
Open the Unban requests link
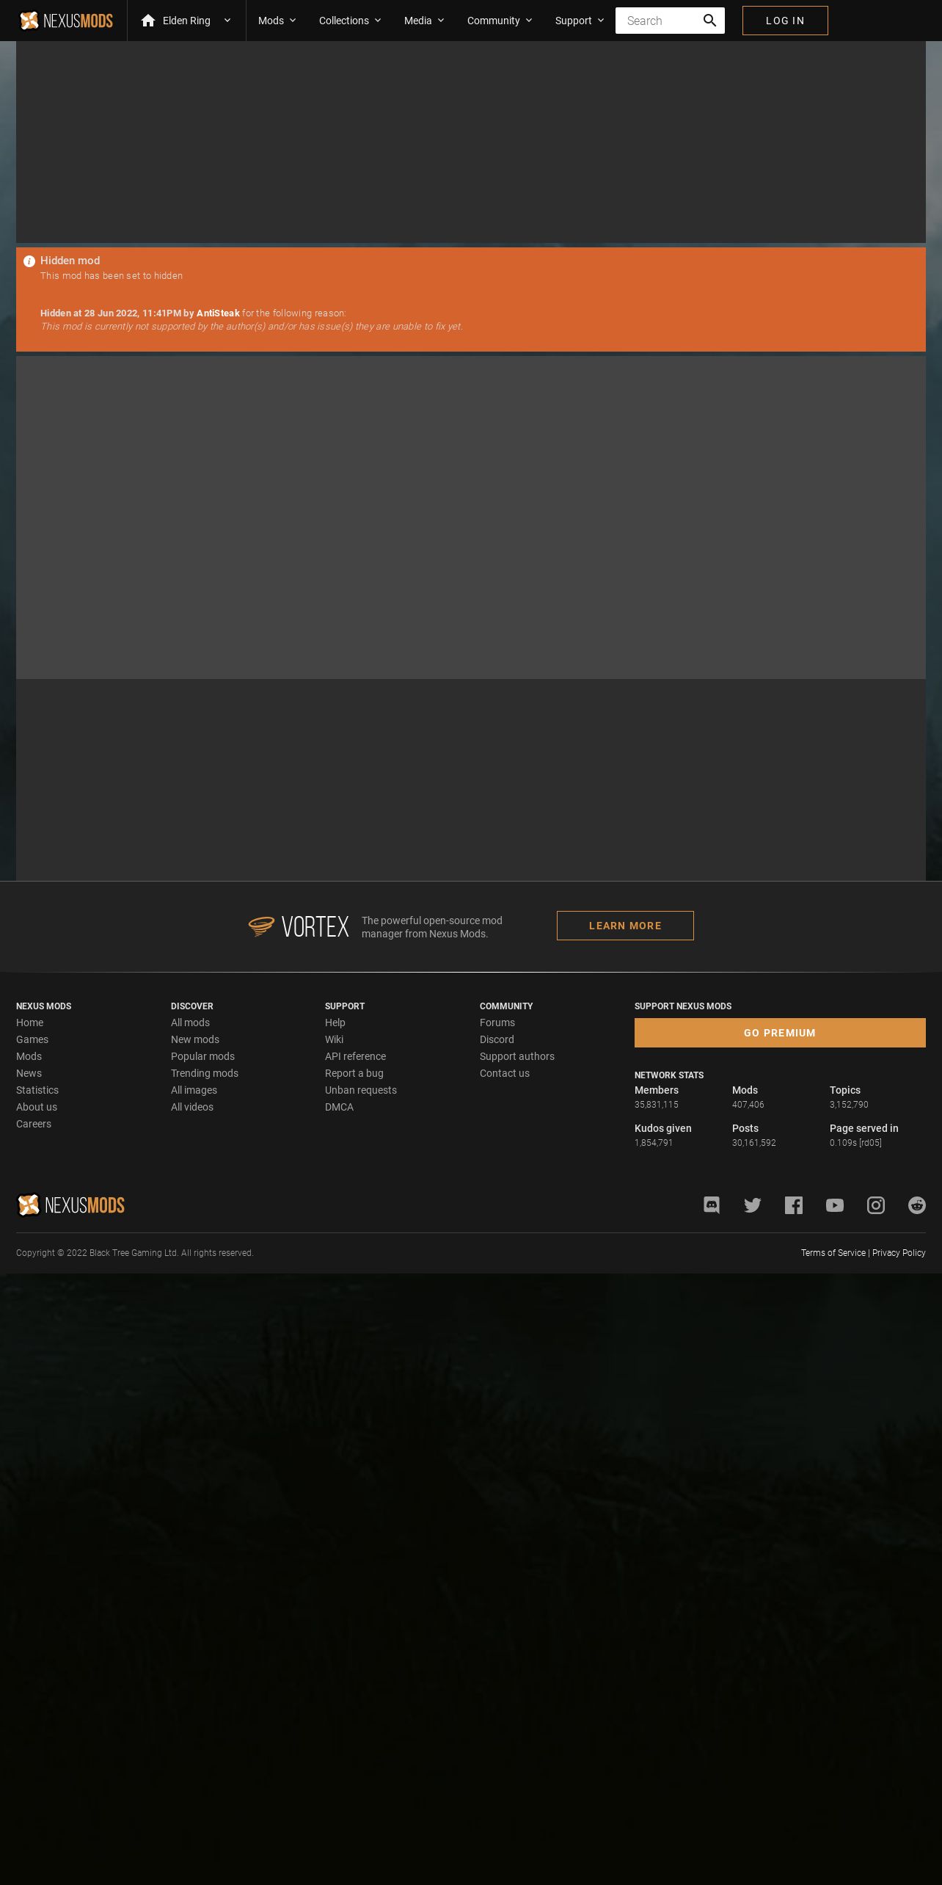[x=361, y=1090]
